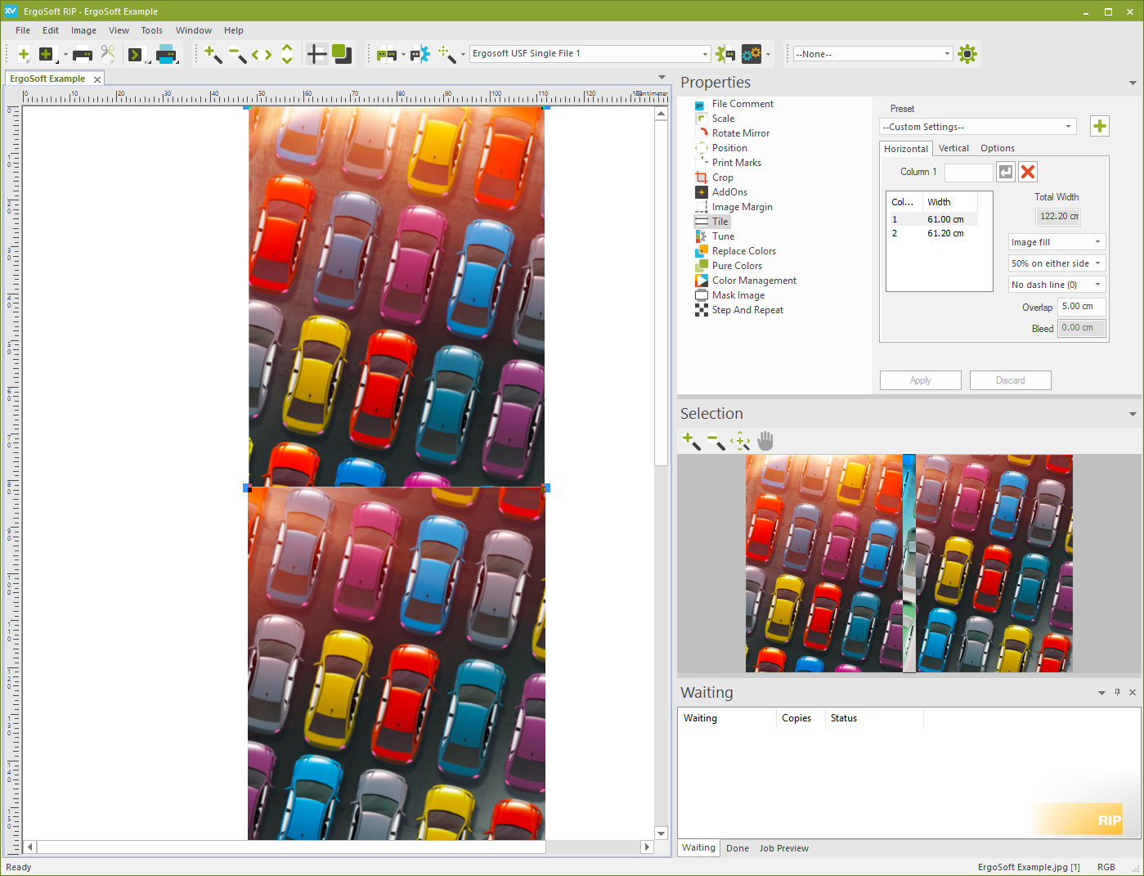This screenshot has width=1144, height=876.
Task: Click the red X delete column button
Action: pos(1028,172)
